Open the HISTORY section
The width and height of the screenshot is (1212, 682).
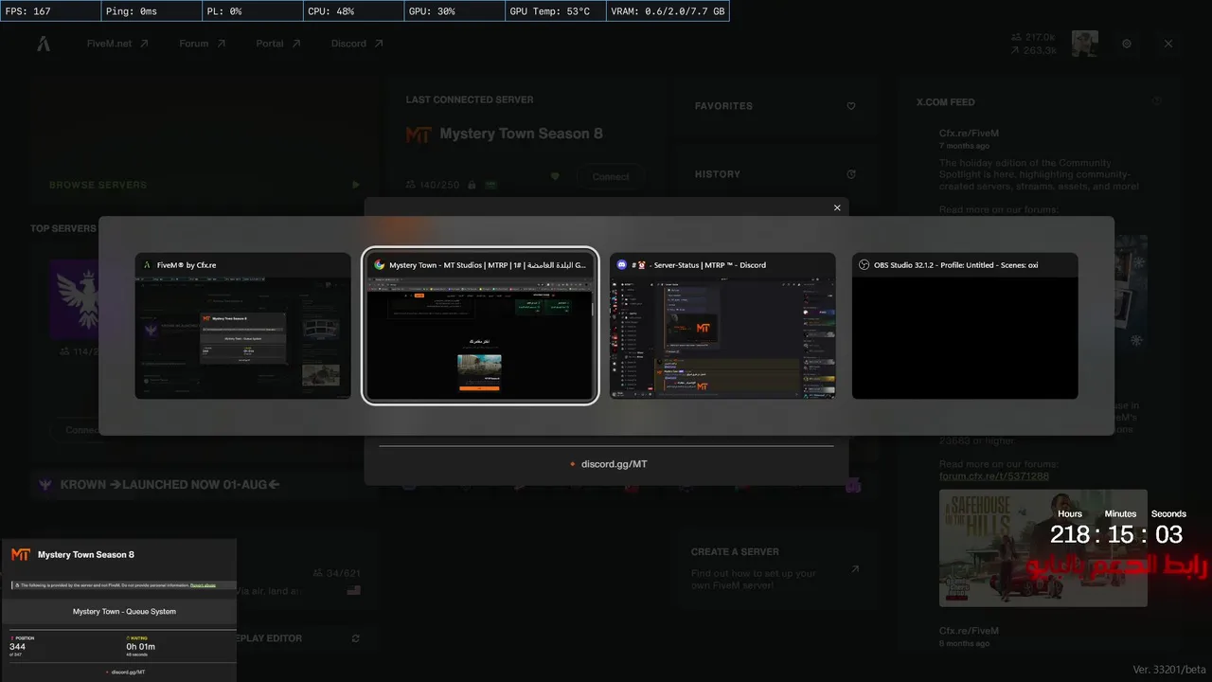point(718,174)
